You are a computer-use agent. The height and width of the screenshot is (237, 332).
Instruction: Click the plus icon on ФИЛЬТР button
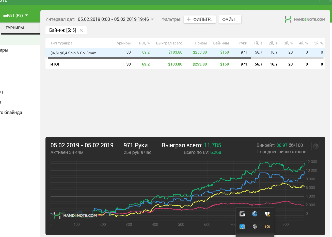pyautogui.click(x=188, y=19)
